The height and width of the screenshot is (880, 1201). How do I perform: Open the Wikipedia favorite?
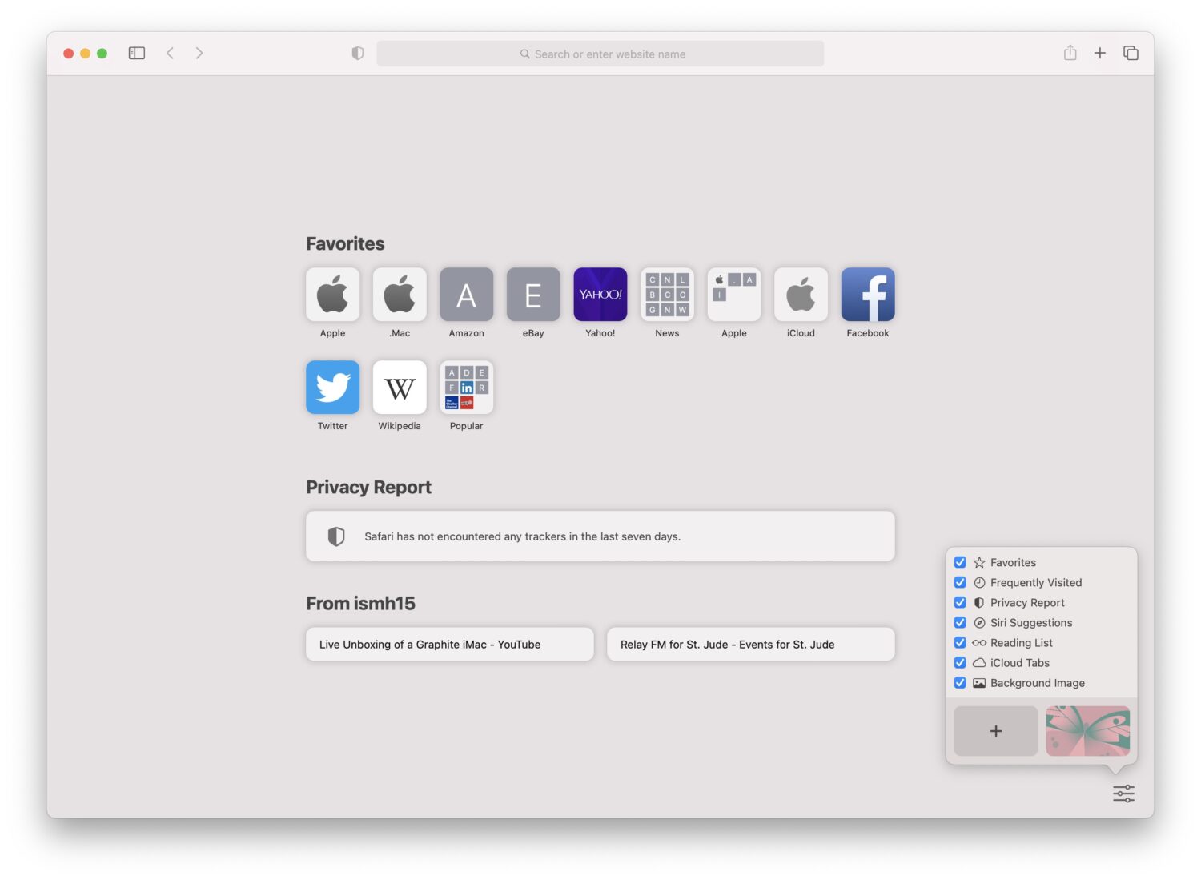click(x=400, y=388)
